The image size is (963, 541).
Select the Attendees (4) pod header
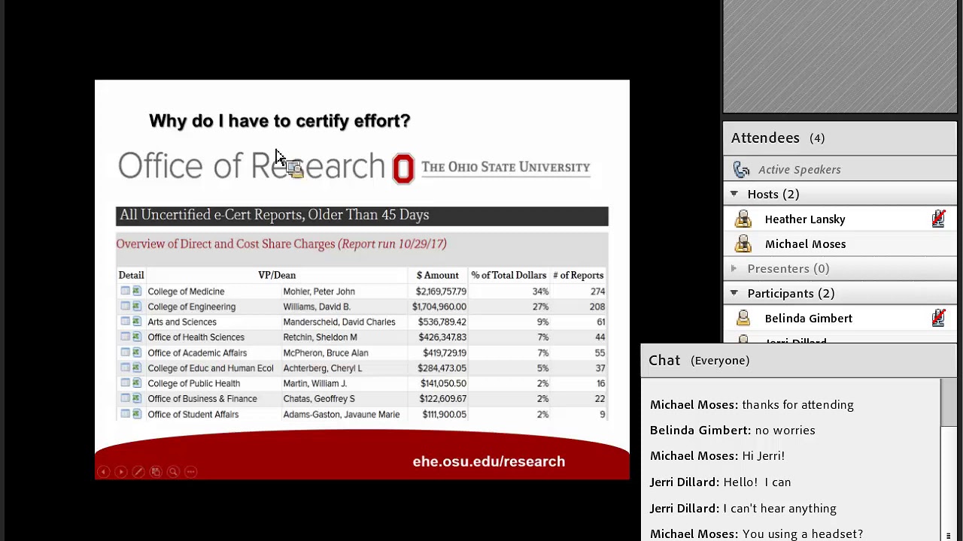pyautogui.click(x=840, y=138)
